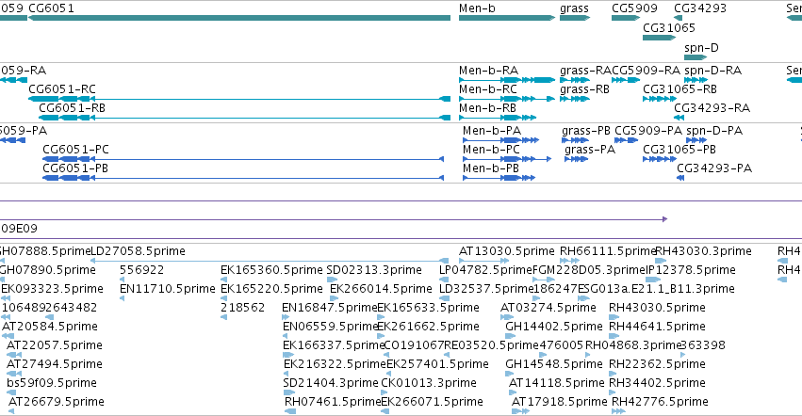Click EST LD32537.5prime label
The width and height of the screenshot is (802, 416).
coord(486,289)
